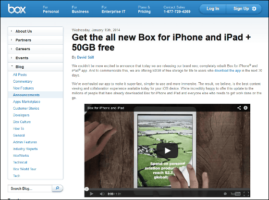The image size is (269, 200).
Task: Open For Personal menu
Action: (51, 10)
